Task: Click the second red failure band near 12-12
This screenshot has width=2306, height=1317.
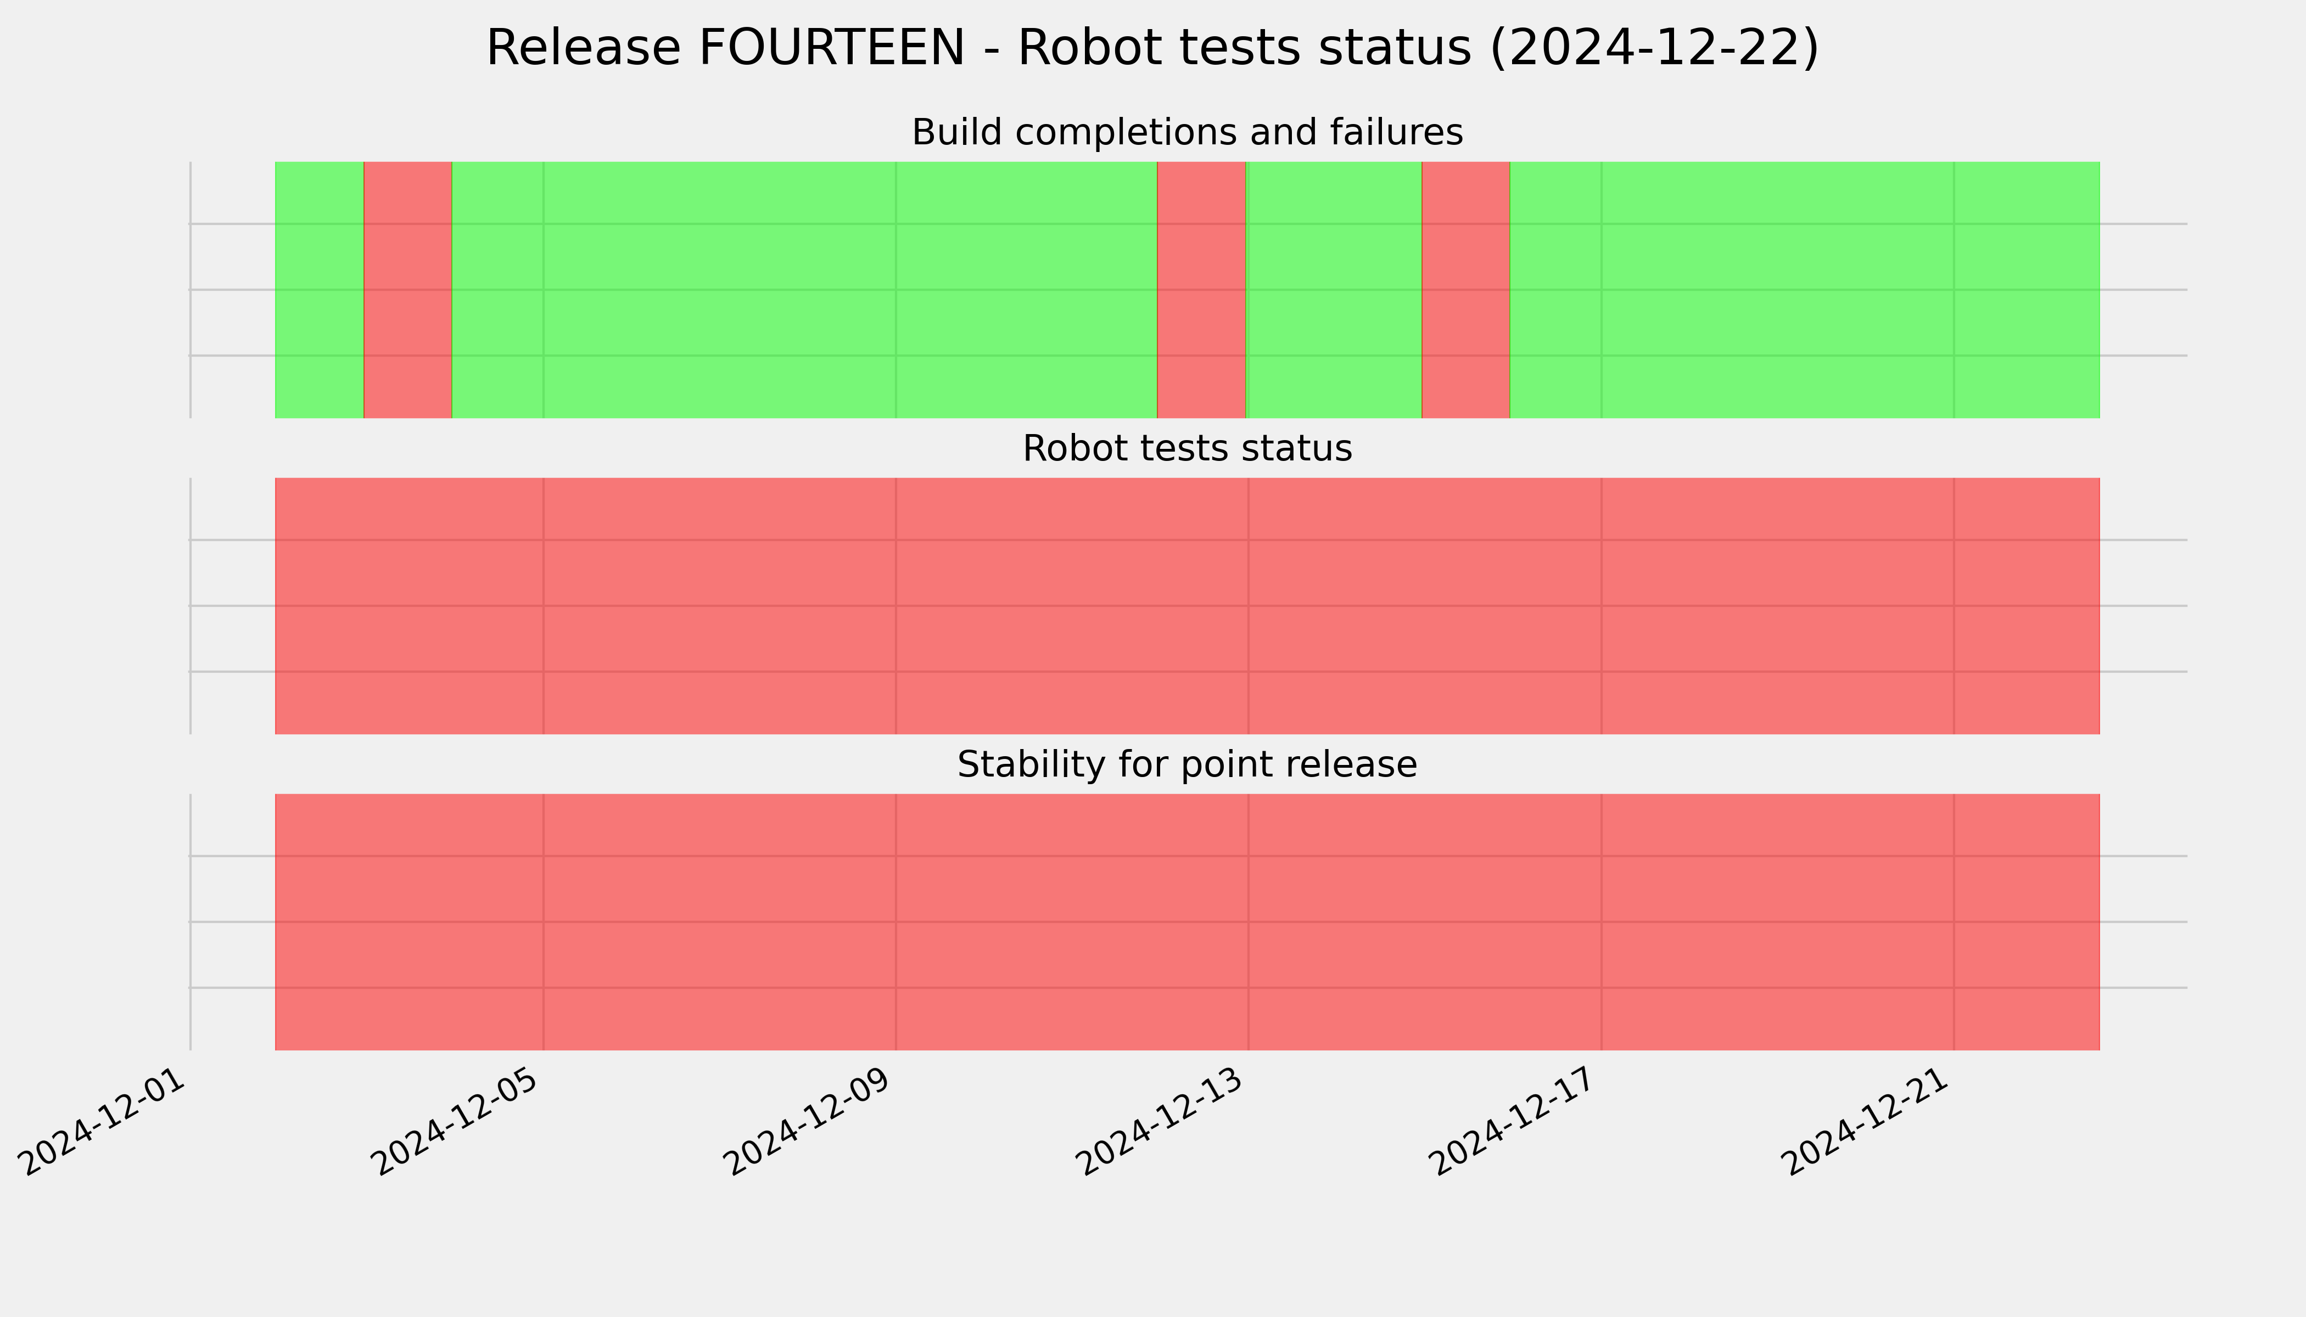Action: coord(1202,289)
